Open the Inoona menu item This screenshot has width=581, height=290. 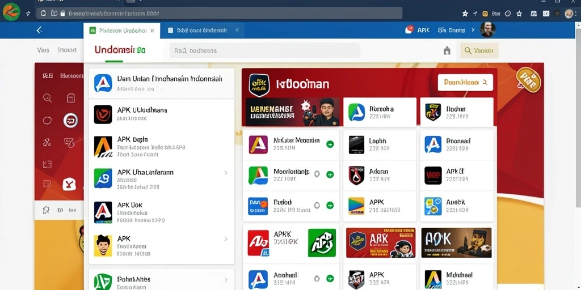click(x=68, y=50)
